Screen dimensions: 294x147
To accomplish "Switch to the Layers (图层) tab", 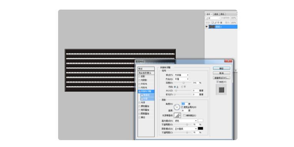I will (209, 14).
